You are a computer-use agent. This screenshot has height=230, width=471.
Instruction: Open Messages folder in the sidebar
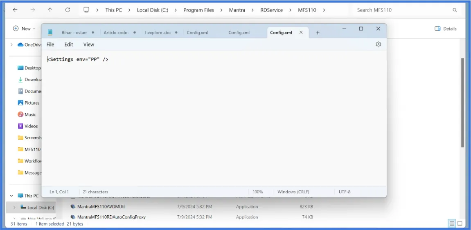click(x=29, y=173)
